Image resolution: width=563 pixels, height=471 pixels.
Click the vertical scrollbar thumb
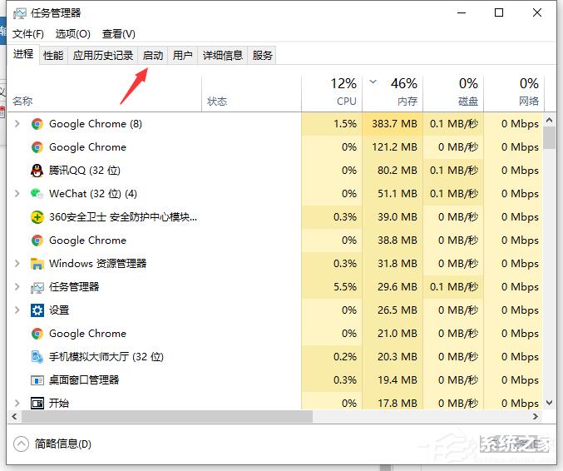point(549,138)
